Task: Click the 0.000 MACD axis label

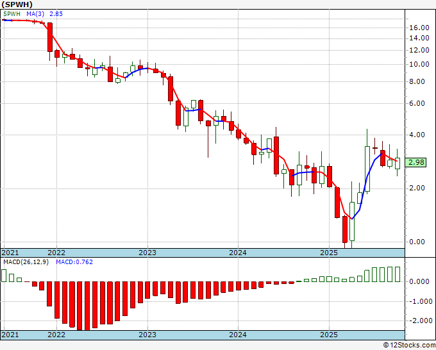Action: (419, 282)
